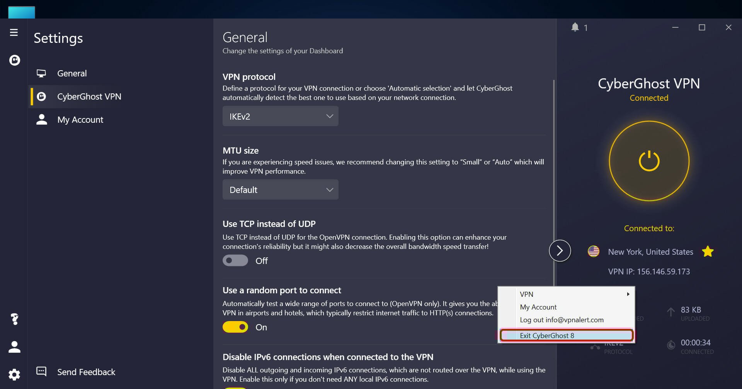Click New York, United States server name

click(650, 252)
